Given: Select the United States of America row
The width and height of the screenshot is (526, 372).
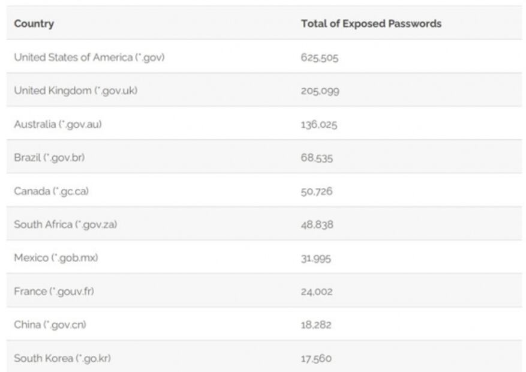Looking at the screenshot, I should click(89, 58).
